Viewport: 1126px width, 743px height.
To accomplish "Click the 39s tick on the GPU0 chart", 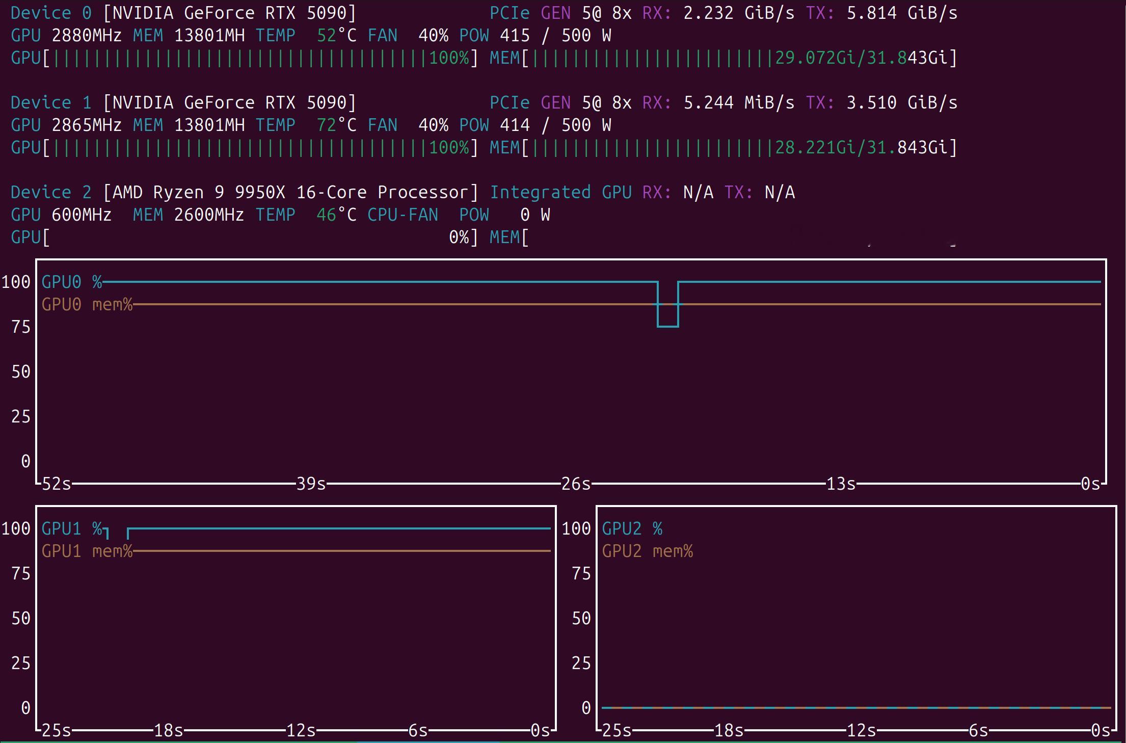I will [x=311, y=484].
